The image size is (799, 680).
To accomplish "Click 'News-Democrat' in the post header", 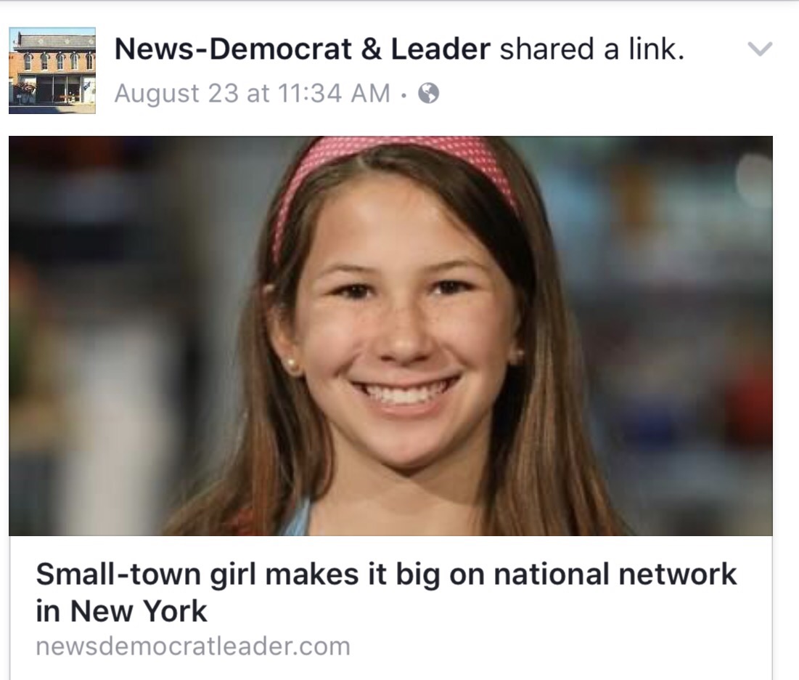I will click(x=233, y=49).
